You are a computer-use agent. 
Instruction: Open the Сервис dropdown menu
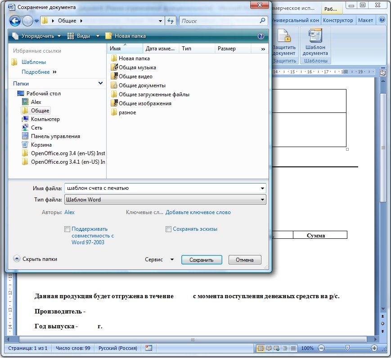tap(159, 260)
